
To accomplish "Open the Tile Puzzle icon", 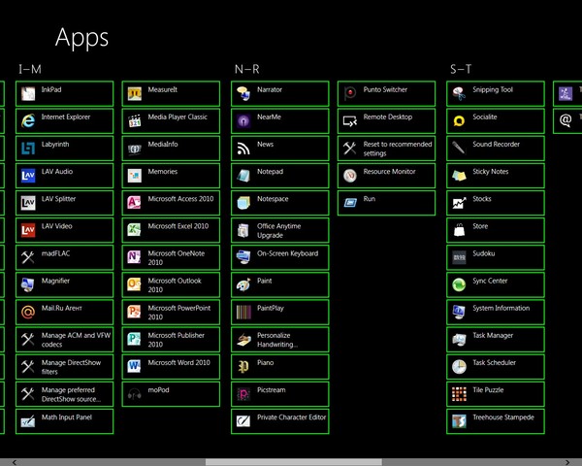I will click(x=459, y=394).
